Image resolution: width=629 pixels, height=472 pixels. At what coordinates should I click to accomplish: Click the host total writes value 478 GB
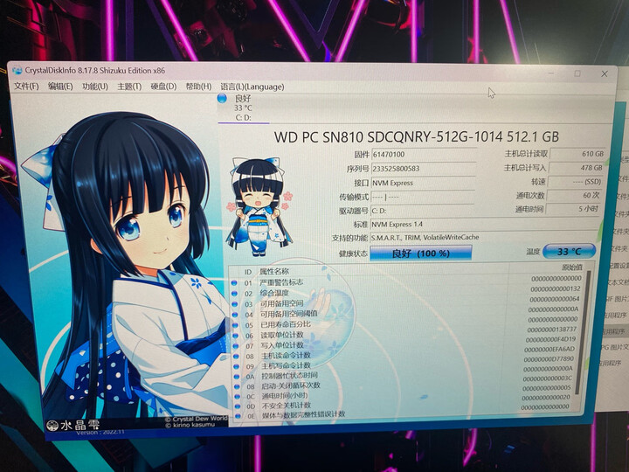(x=577, y=168)
